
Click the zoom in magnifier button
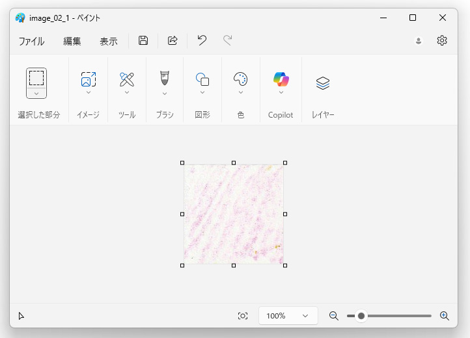(x=444, y=316)
